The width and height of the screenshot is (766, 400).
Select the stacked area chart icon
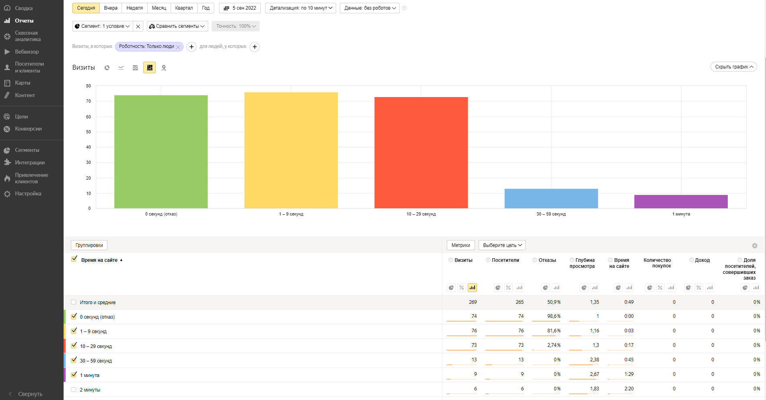[135, 68]
